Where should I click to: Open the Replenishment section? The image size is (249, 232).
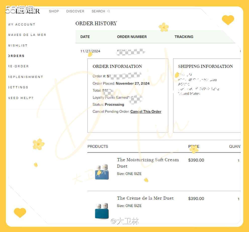(x=25, y=77)
